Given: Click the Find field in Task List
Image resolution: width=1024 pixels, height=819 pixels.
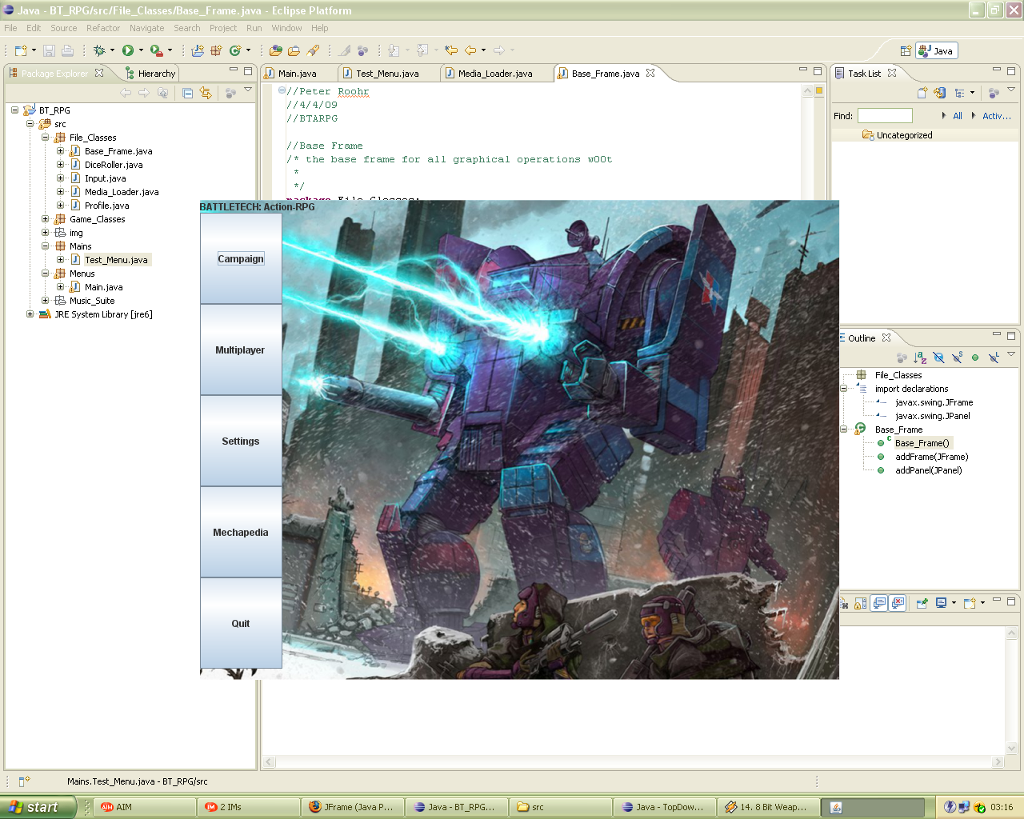Looking at the screenshot, I should point(885,116).
